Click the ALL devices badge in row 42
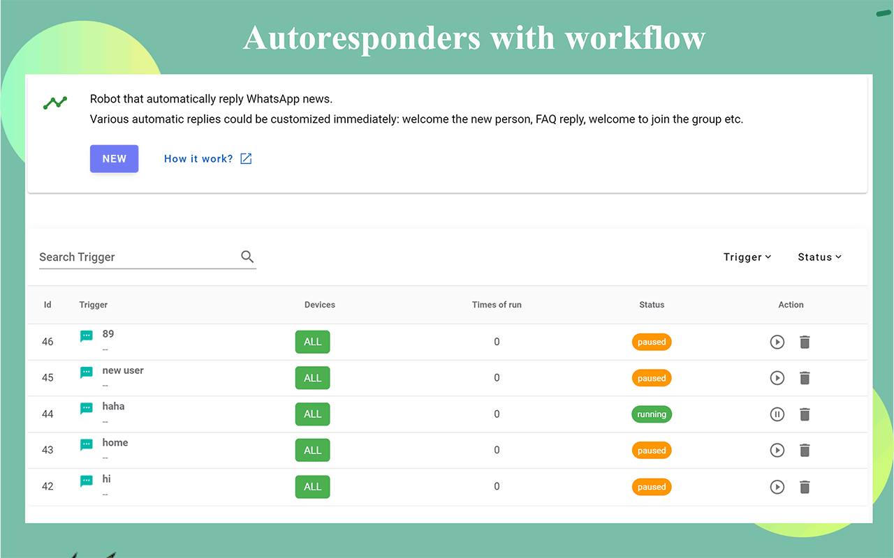 pyautogui.click(x=313, y=487)
